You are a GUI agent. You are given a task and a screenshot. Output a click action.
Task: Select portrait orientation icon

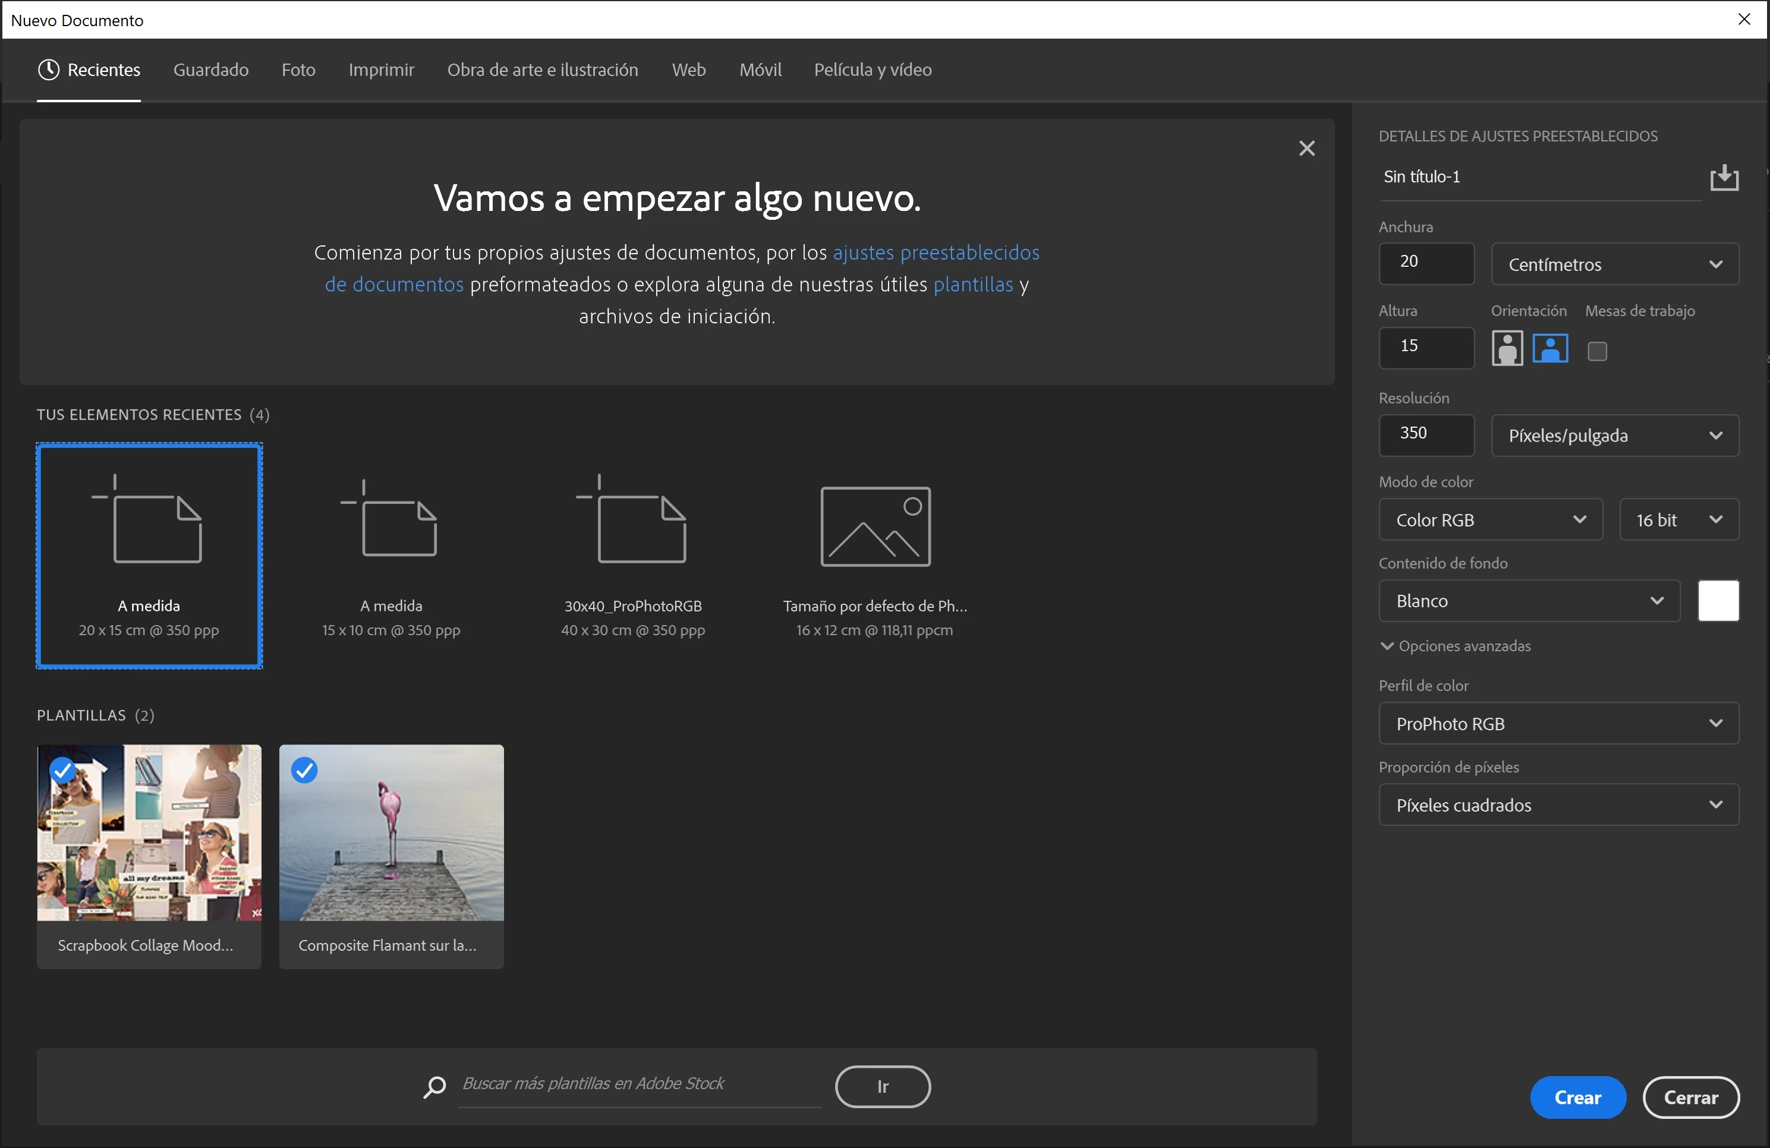click(x=1507, y=348)
